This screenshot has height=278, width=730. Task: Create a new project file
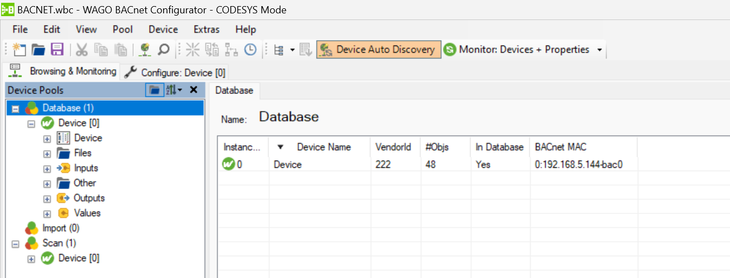[x=19, y=49]
